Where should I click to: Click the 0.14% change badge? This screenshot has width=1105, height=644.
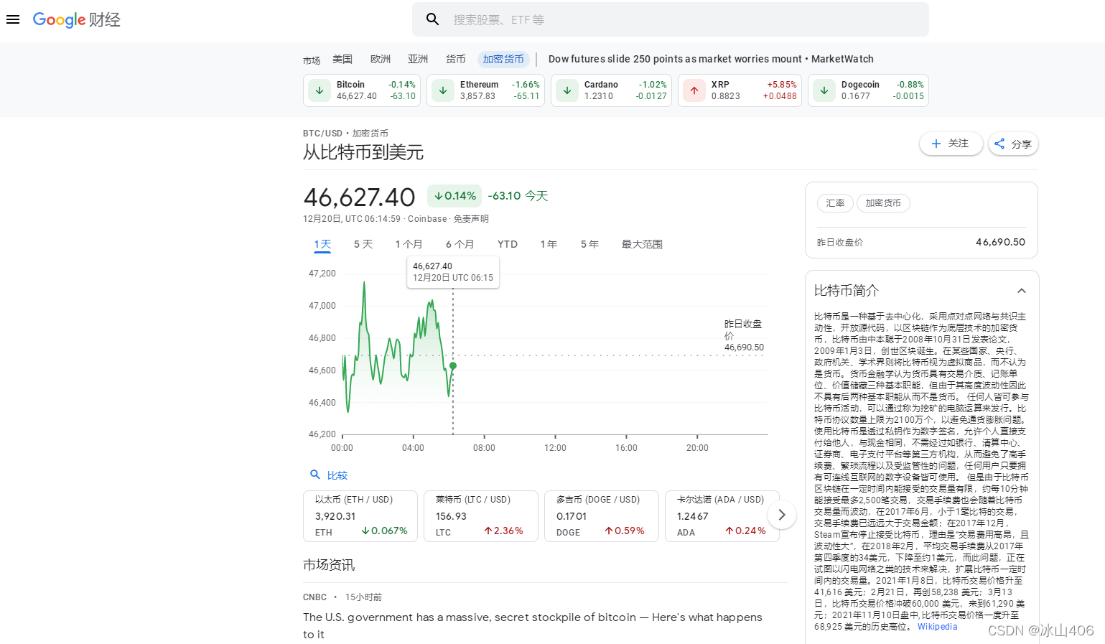(x=454, y=196)
